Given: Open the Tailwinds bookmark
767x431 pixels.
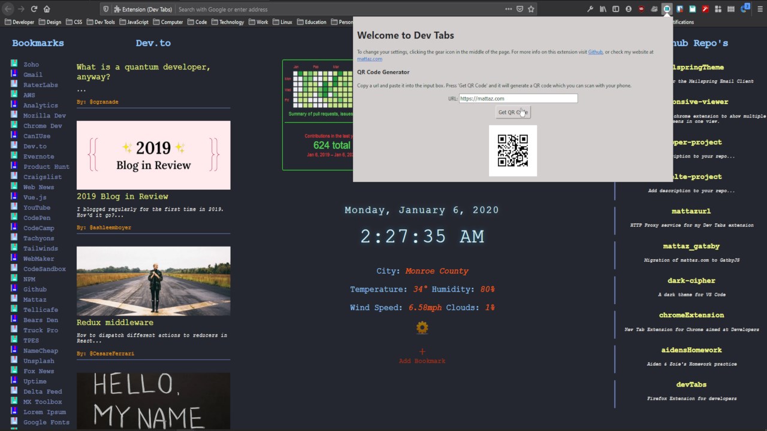Looking at the screenshot, I should pyautogui.click(x=41, y=248).
